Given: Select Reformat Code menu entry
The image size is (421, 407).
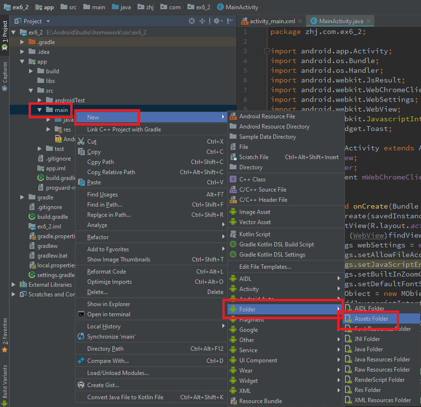Looking at the screenshot, I should (152, 272).
